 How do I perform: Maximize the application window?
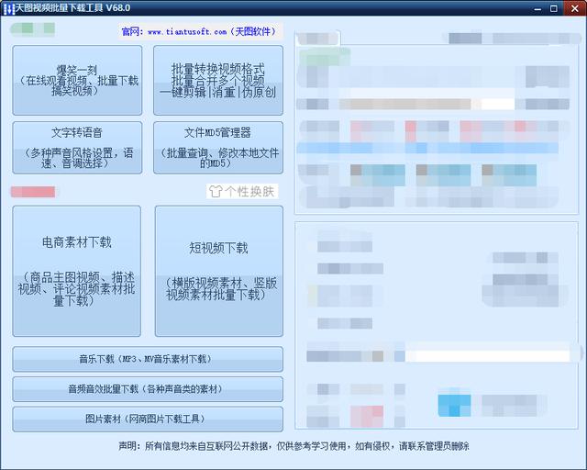(x=554, y=8)
